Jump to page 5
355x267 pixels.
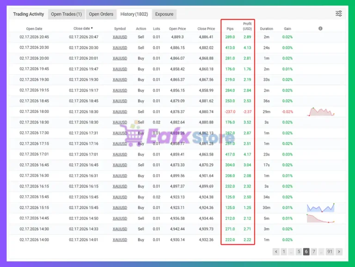click(299, 252)
